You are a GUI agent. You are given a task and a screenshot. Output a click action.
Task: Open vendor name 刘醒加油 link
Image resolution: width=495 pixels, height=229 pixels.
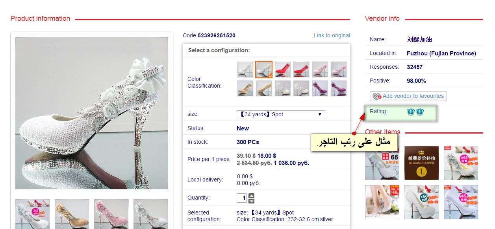419,40
